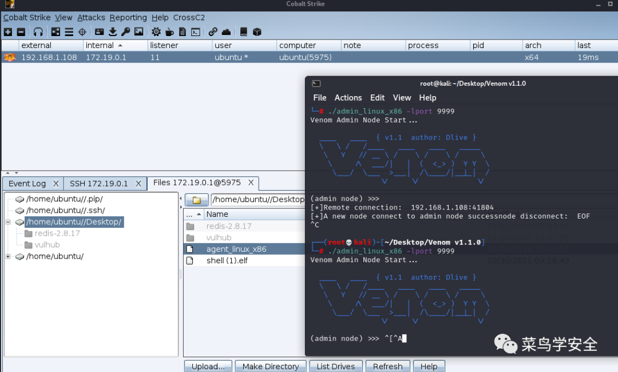Sort sessions by internal column header
The image size is (618, 372).
(x=100, y=45)
